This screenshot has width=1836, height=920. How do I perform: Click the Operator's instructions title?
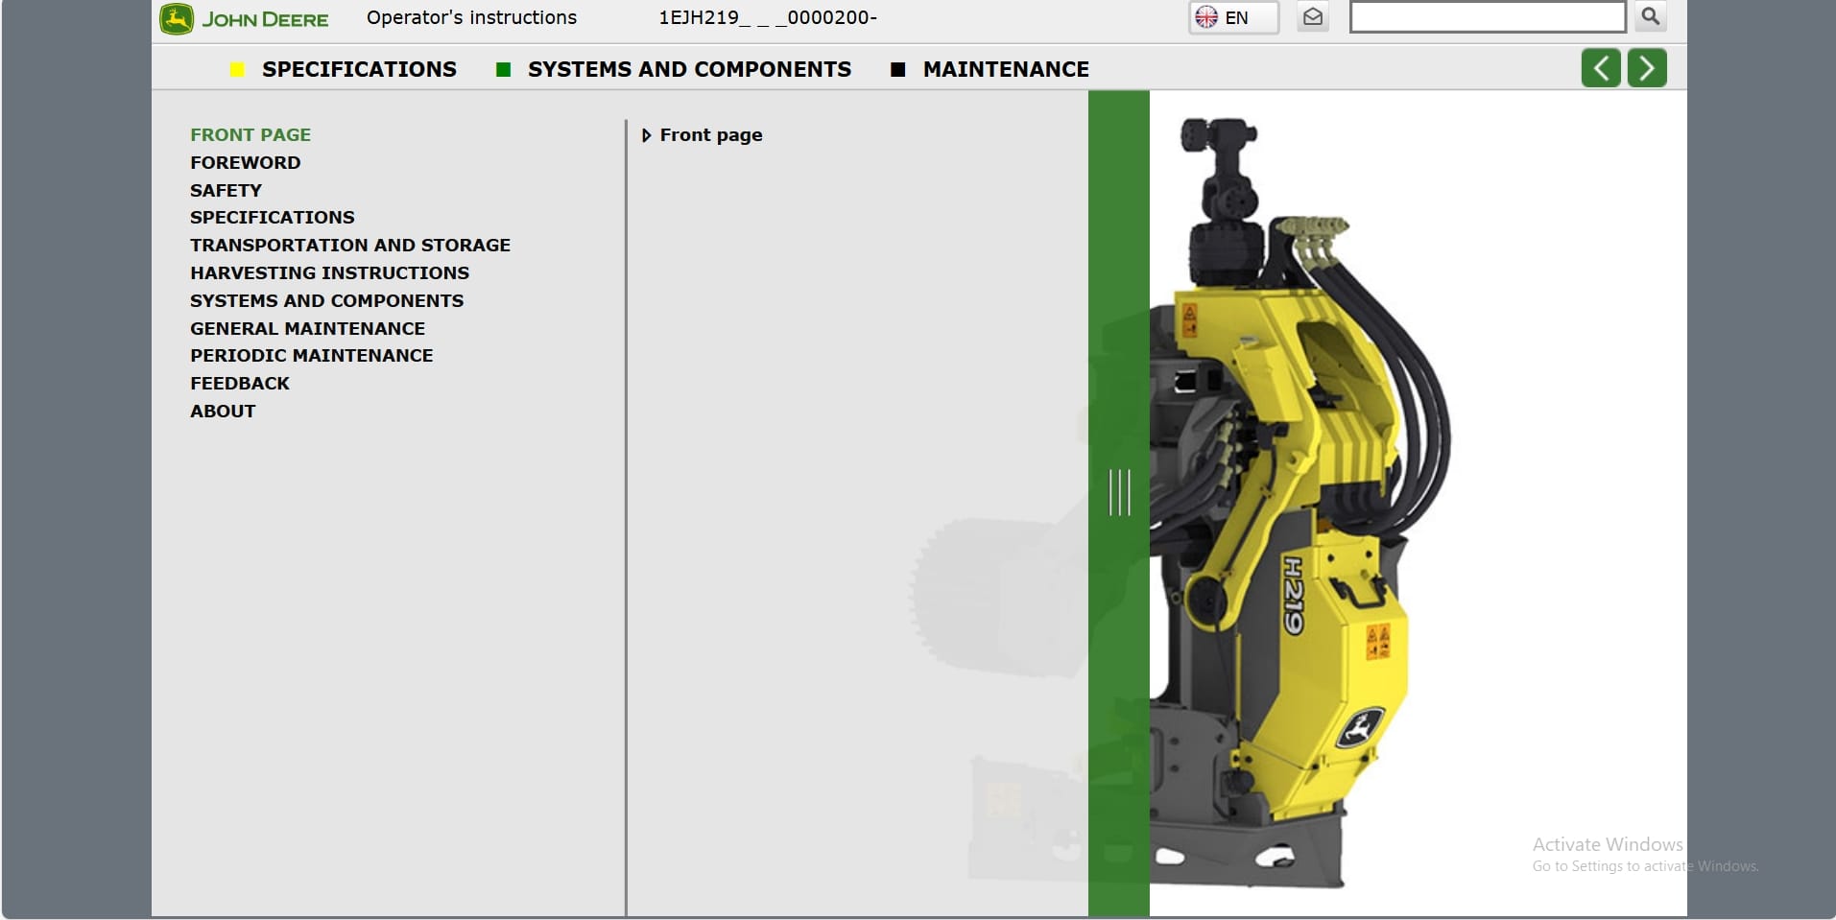472,17
